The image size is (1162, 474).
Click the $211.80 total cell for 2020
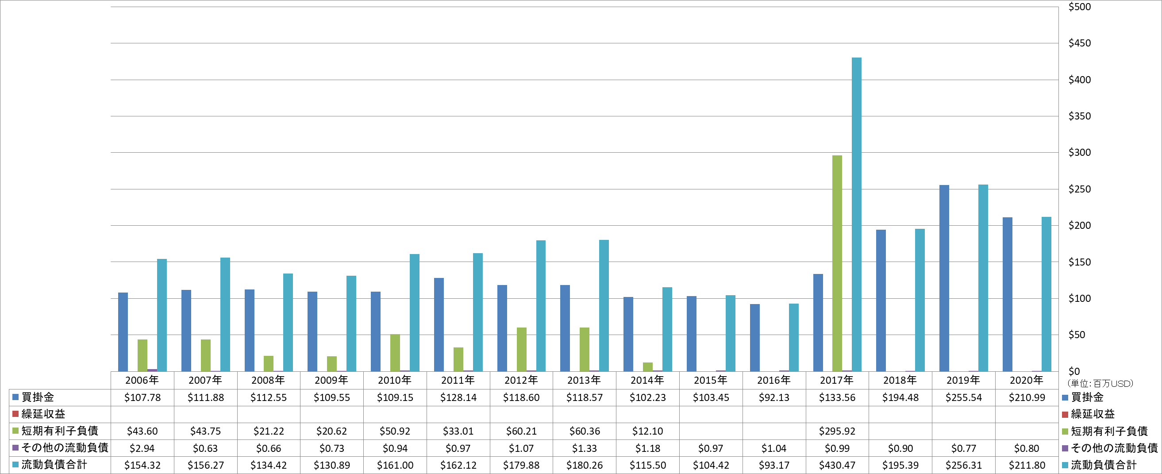[x=1026, y=465]
